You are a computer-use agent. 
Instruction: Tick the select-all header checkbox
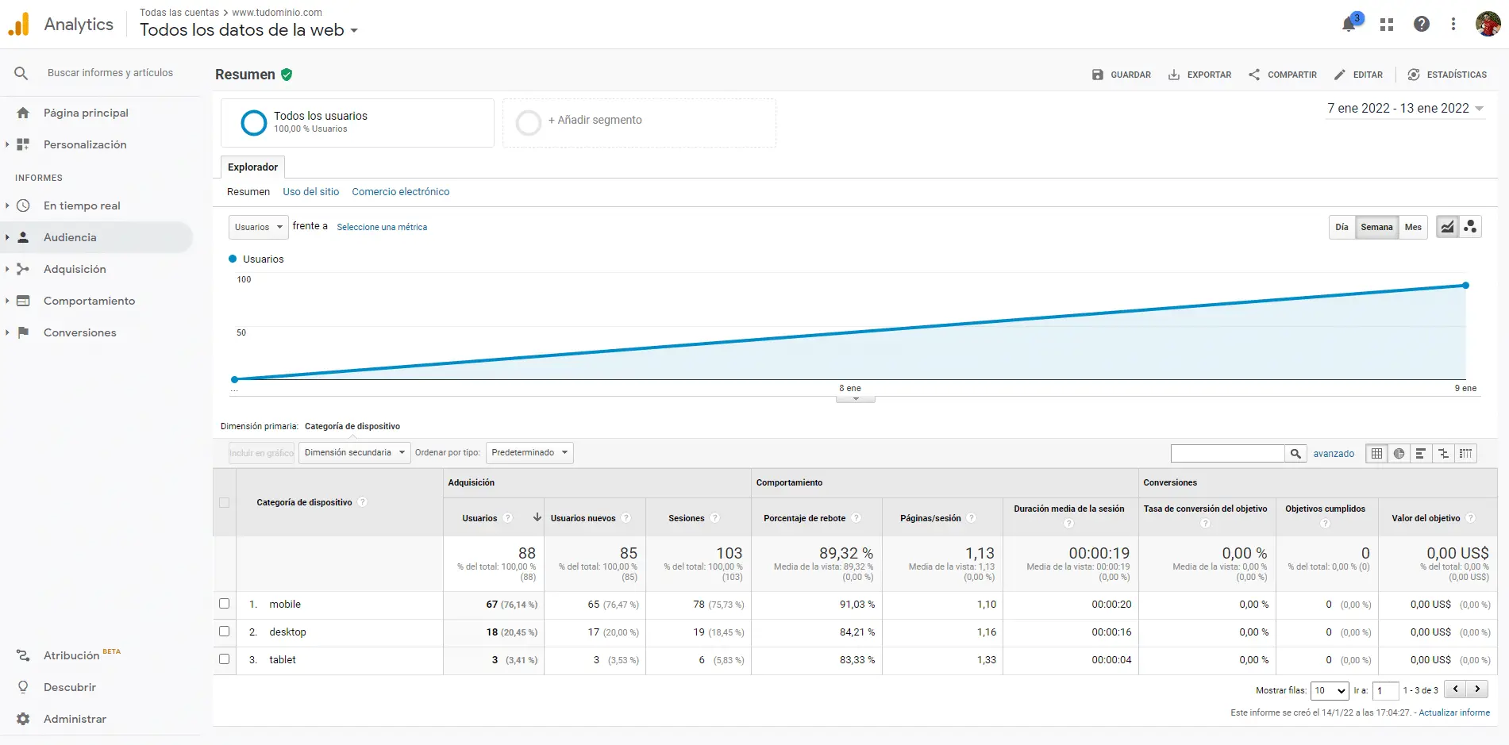pos(224,502)
